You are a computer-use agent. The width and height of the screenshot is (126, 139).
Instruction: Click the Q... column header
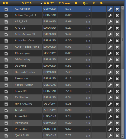(85, 3)
